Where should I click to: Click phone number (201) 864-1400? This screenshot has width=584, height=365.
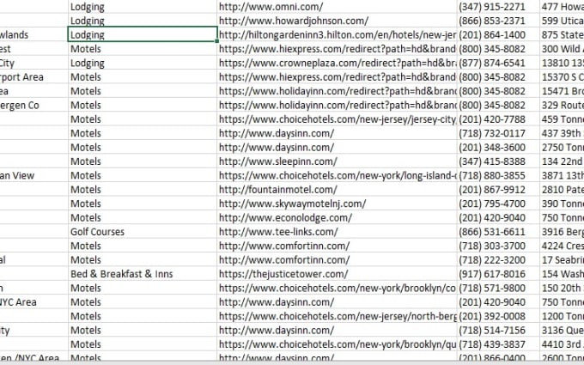[498, 34]
